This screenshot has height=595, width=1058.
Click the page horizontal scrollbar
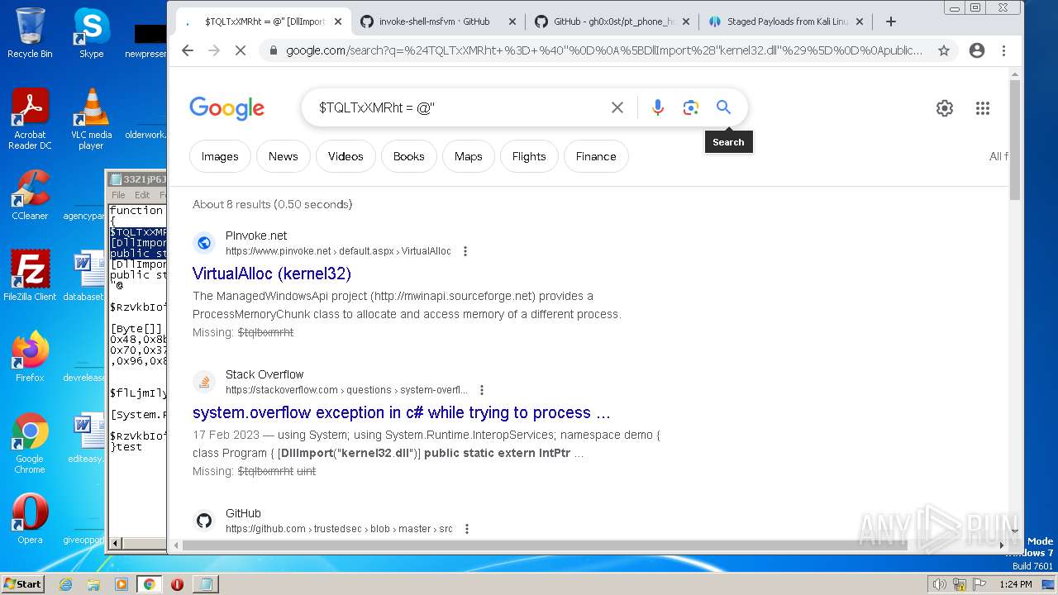[x=545, y=545]
